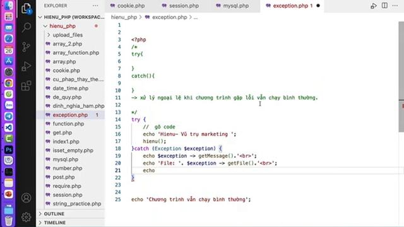Open PowerPoint from the dock

(8, 194)
